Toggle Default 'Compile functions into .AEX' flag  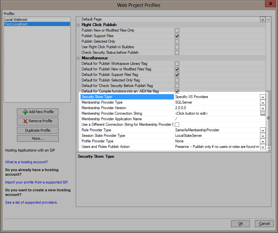pyautogui.click(x=177, y=91)
